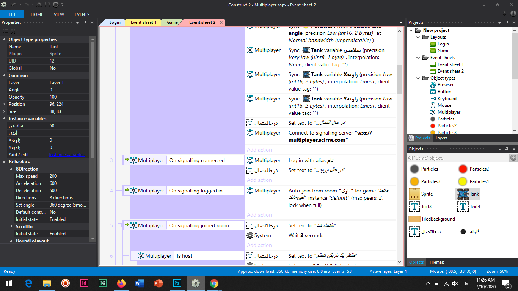Viewport: 518px width, 291px height.
Task: Collapse event 5 using the minus box
Action: (x=119, y=225)
